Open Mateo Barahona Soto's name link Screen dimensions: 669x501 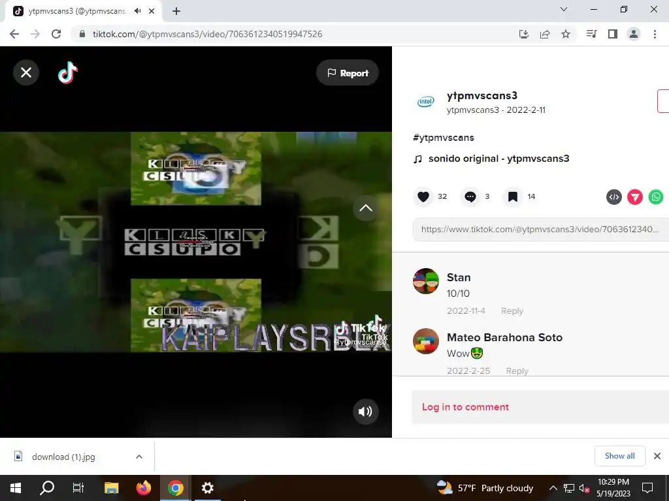pos(505,337)
